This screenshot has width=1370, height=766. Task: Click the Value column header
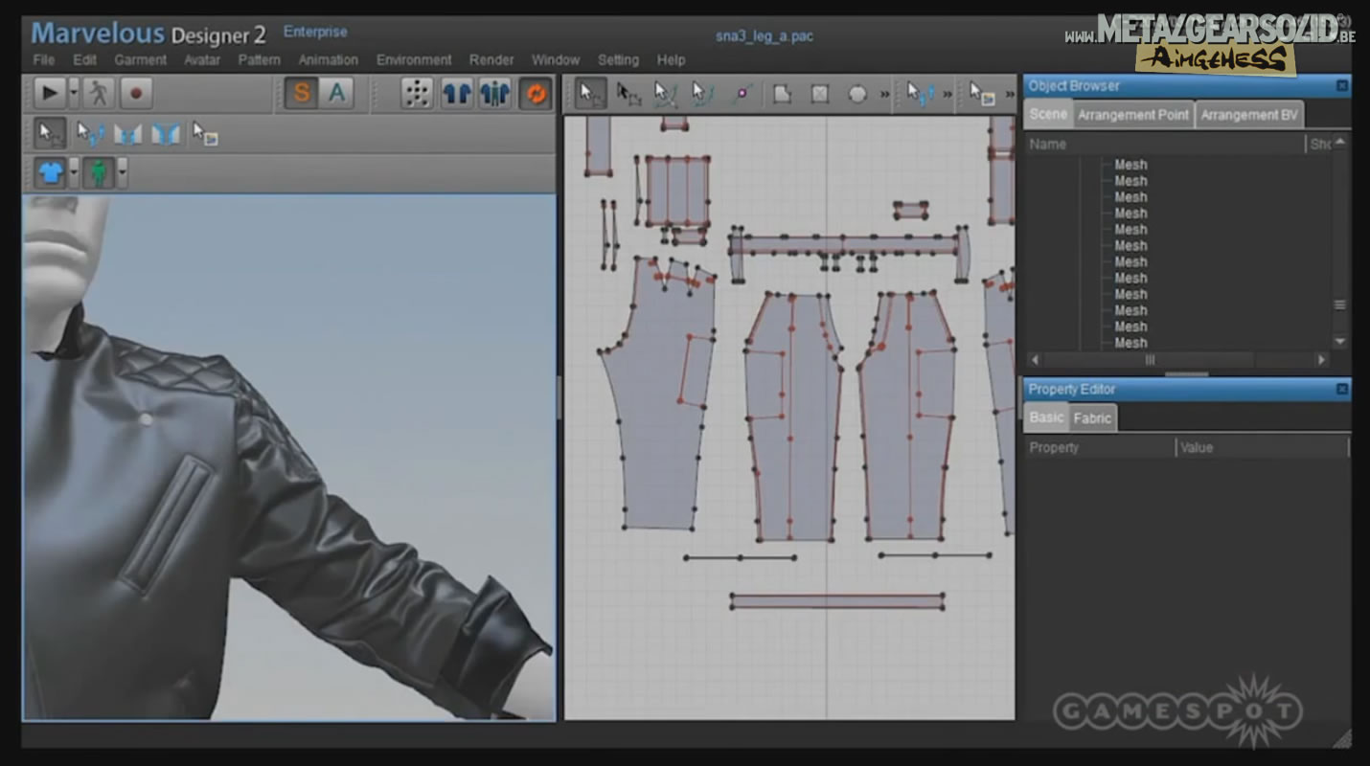click(1262, 448)
